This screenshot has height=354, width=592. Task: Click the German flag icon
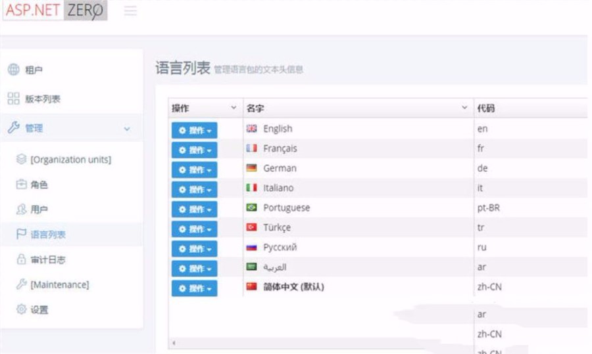[x=251, y=167]
